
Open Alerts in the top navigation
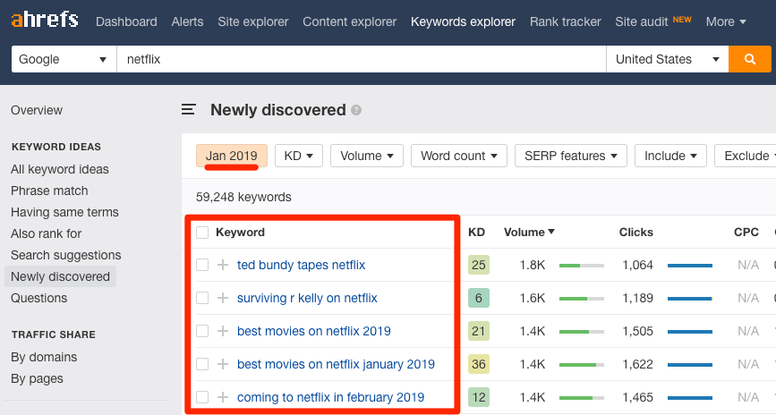pos(187,21)
